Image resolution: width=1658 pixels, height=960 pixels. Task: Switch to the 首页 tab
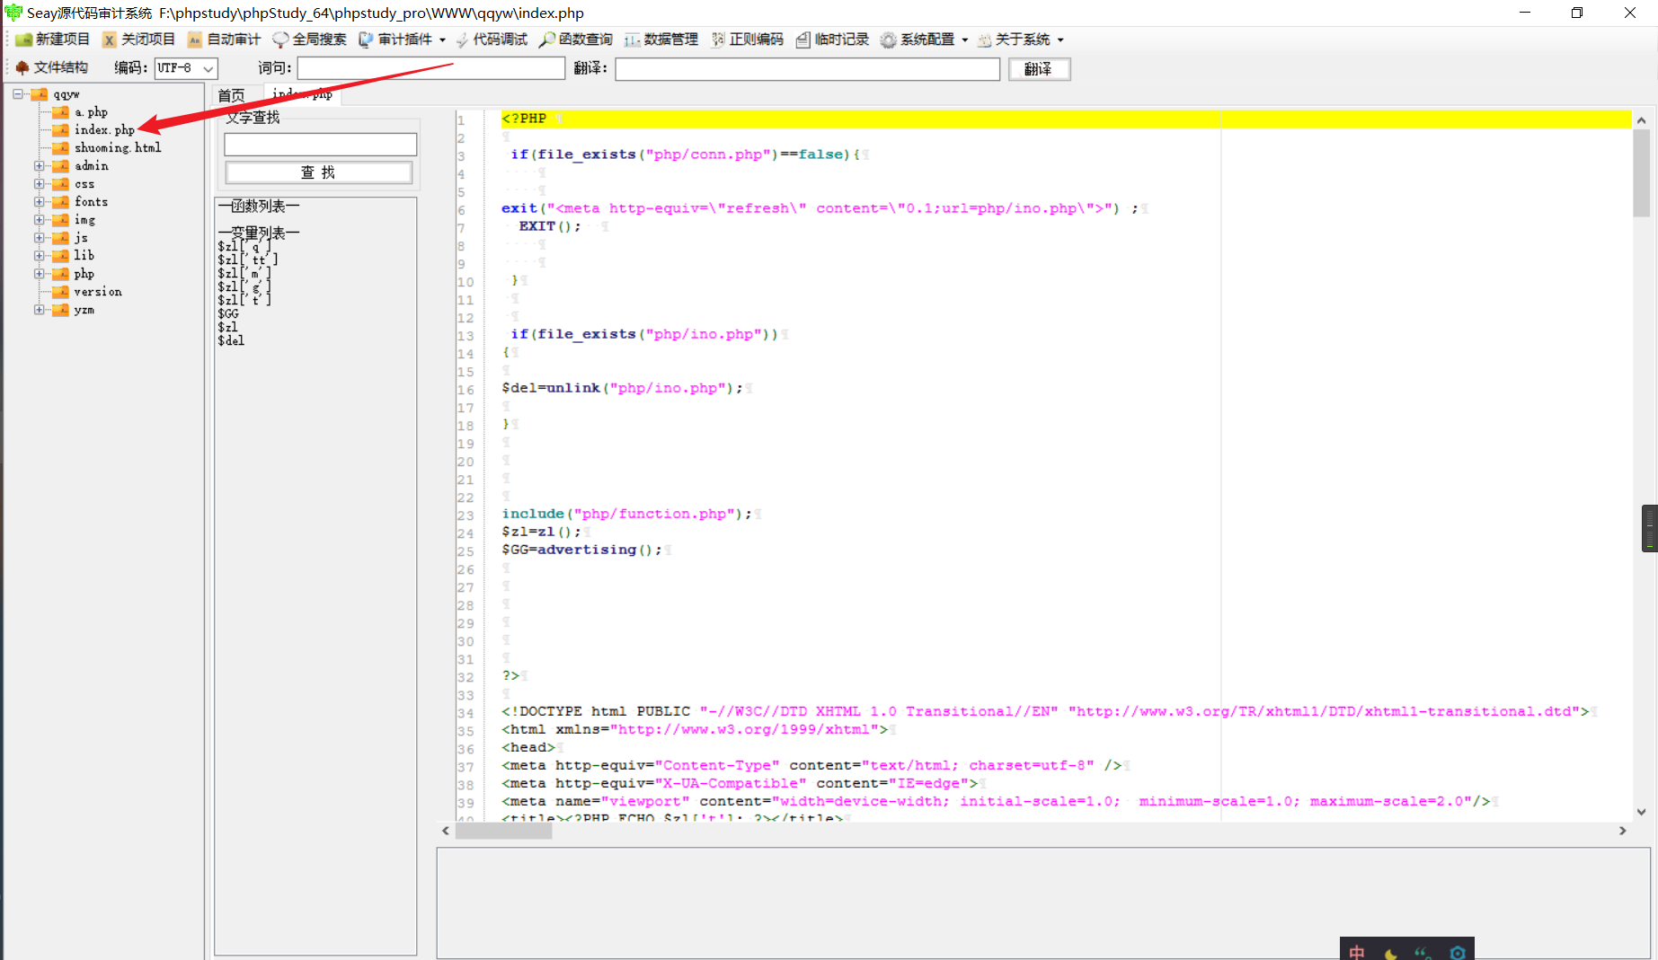point(232,94)
